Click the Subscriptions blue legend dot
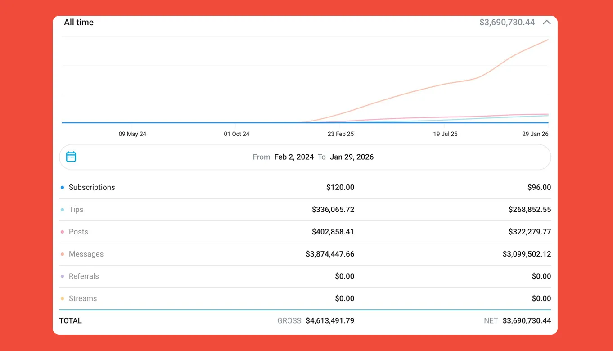The image size is (613, 351). (63, 188)
